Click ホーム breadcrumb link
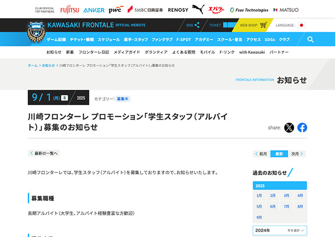Viewport: 335px width, 237px height. pyautogui.click(x=33, y=66)
